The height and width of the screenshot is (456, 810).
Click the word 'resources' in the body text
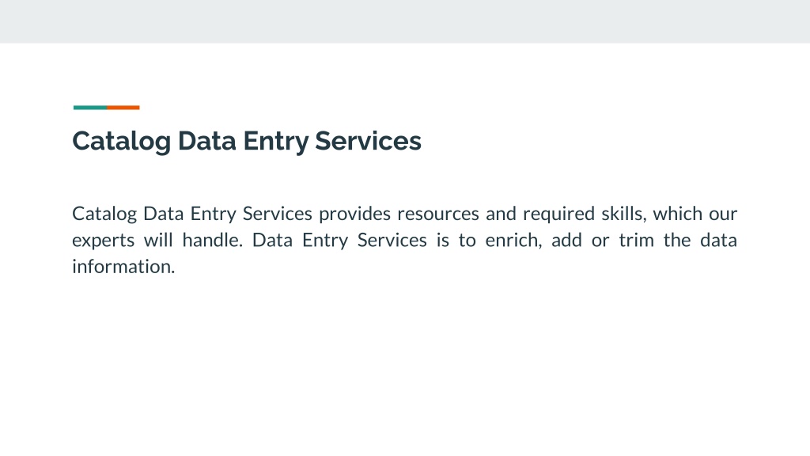tap(438, 214)
